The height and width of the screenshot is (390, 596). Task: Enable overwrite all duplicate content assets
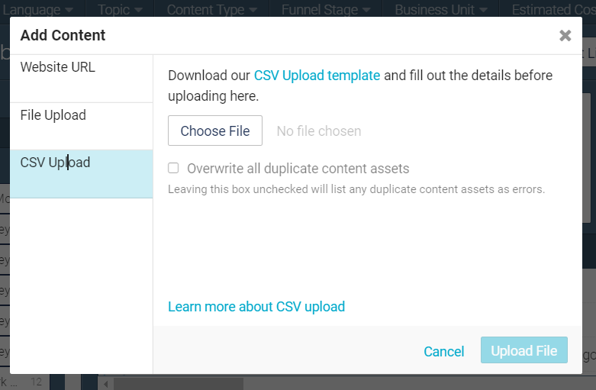174,169
